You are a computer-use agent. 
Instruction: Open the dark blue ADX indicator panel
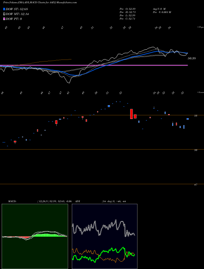click(x=104, y=236)
